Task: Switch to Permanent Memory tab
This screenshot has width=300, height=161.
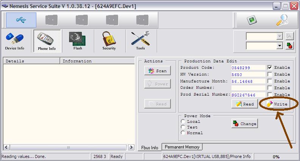Action: 182,147
